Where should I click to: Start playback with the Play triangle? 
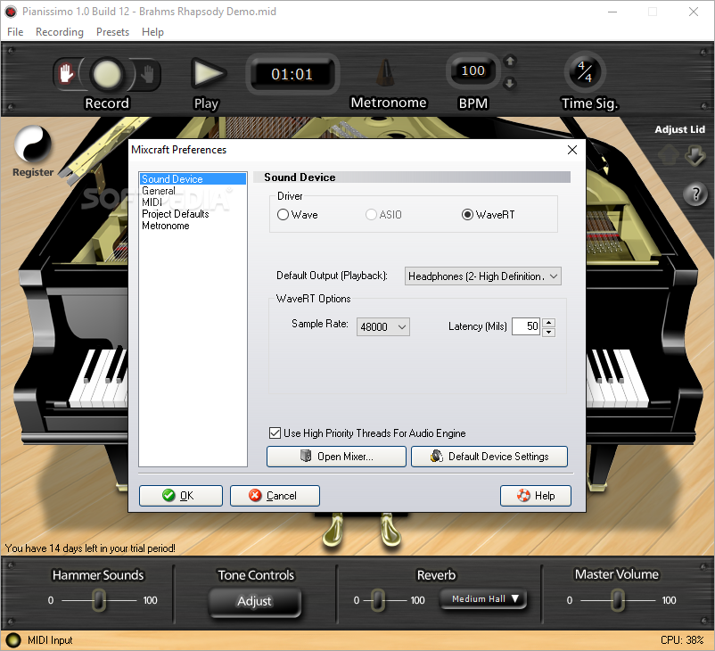pyautogui.click(x=208, y=73)
